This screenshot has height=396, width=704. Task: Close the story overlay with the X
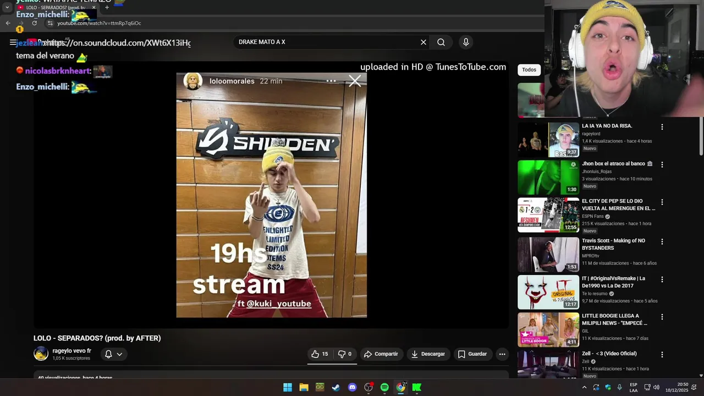pos(355,81)
